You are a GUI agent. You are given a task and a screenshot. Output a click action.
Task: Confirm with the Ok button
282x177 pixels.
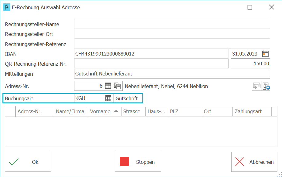[x=28, y=162]
